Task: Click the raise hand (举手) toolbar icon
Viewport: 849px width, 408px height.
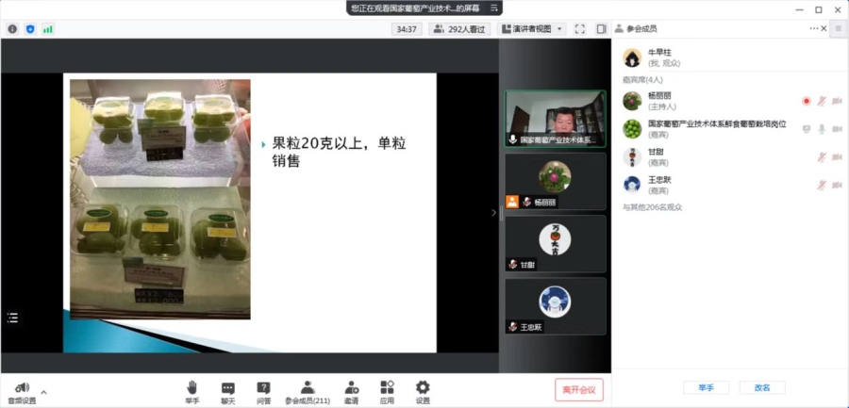Action: click(191, 387)
